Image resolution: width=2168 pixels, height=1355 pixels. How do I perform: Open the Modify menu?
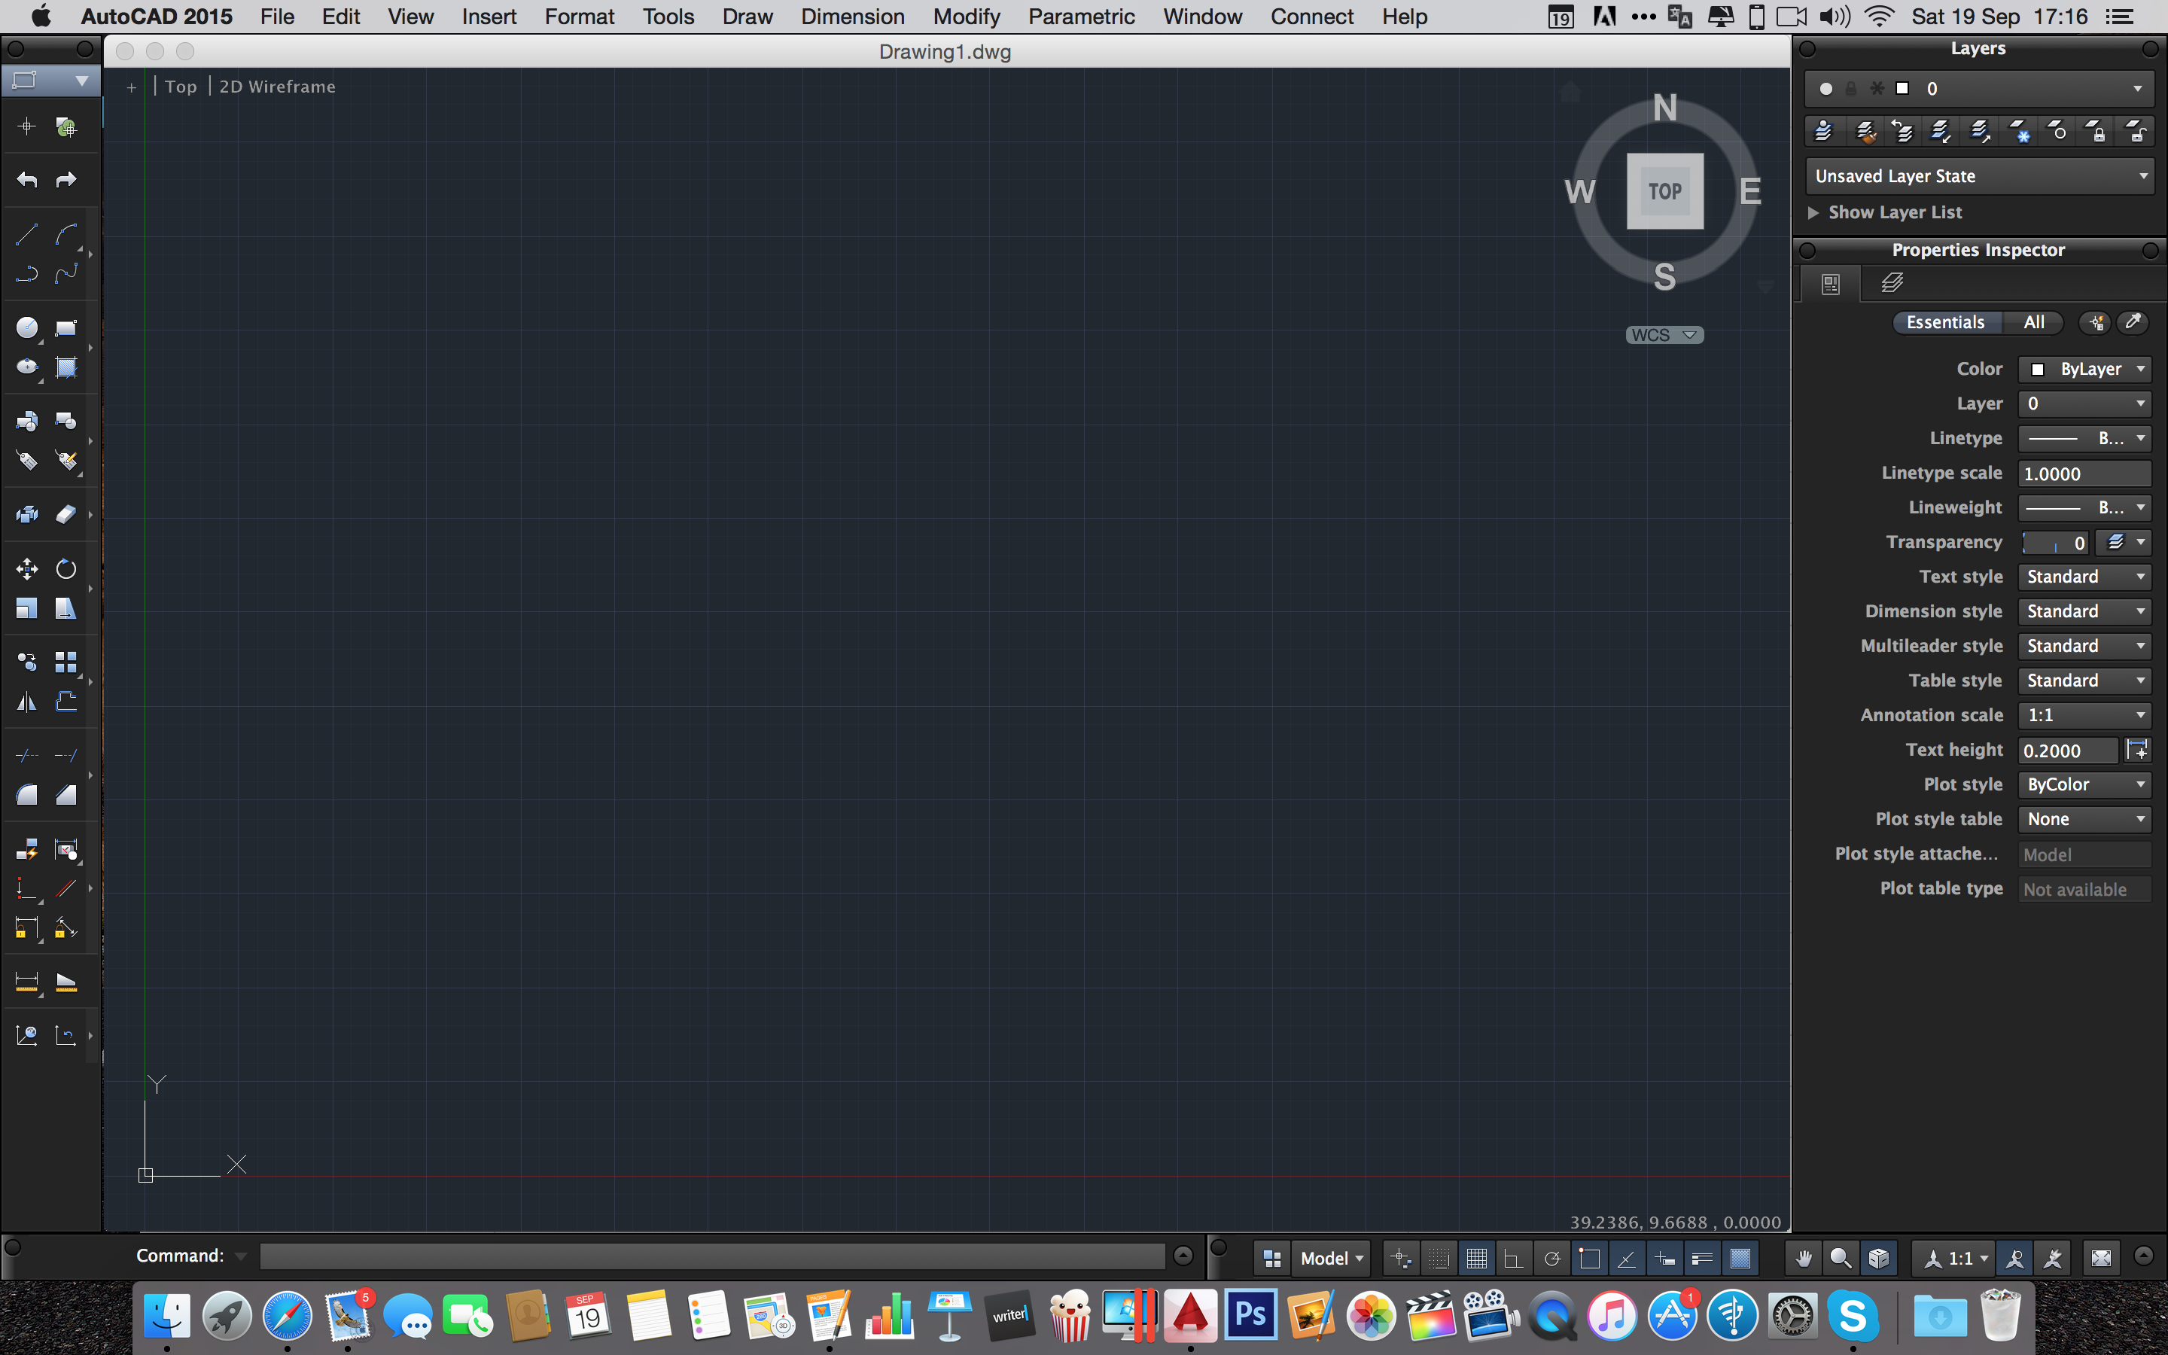966,16
